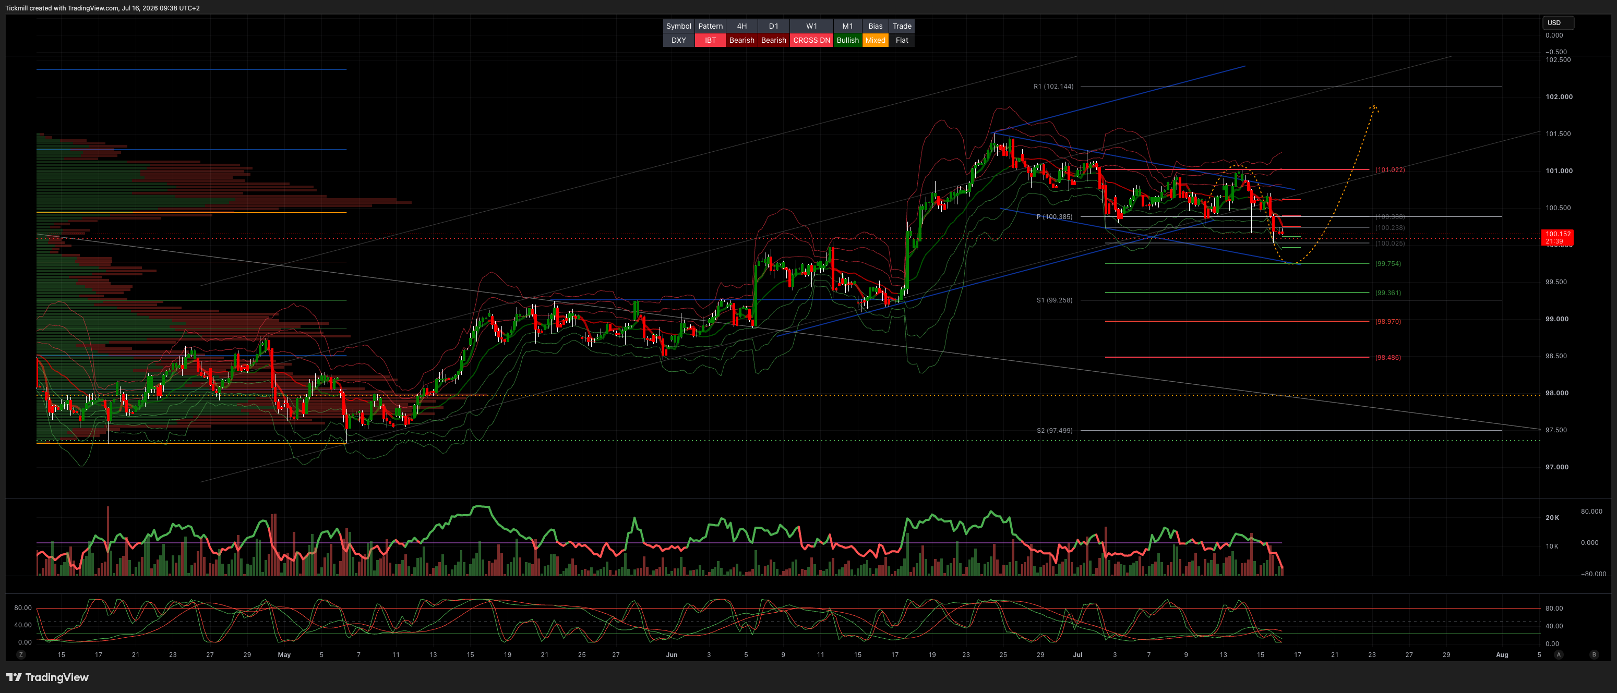The width and height of the screenshot is (1617, 693).
Task: Click the S1 (99.258) support label
Action: click(x=1054, y=300)
